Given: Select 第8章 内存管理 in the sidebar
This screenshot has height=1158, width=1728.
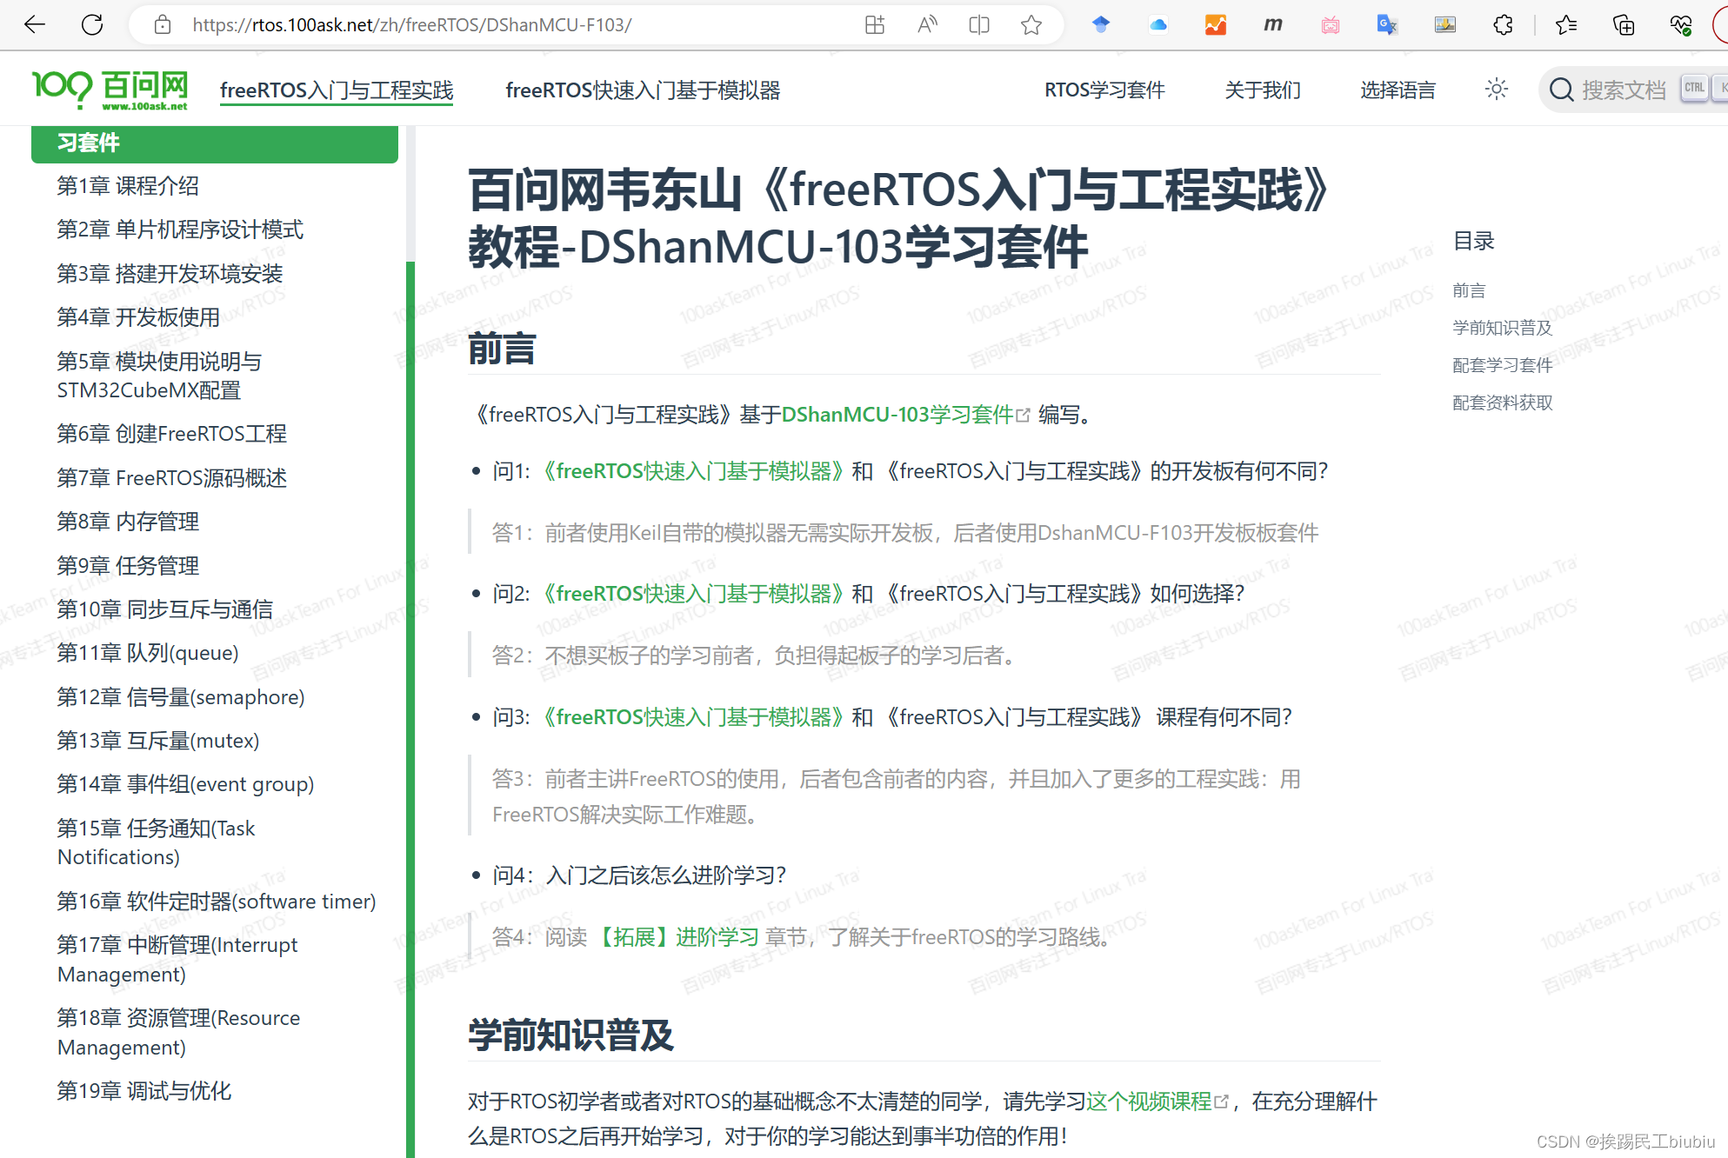Looking at the screenshot, I should [127, 522].
